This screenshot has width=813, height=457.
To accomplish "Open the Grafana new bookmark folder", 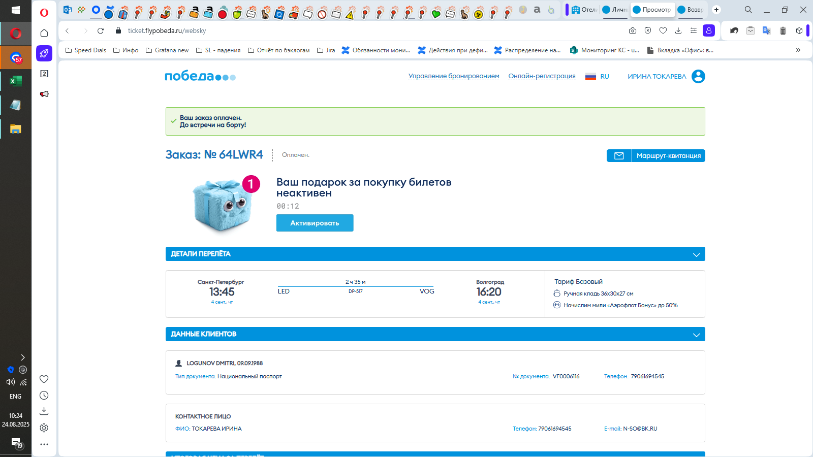I will (x=167, y=50).
